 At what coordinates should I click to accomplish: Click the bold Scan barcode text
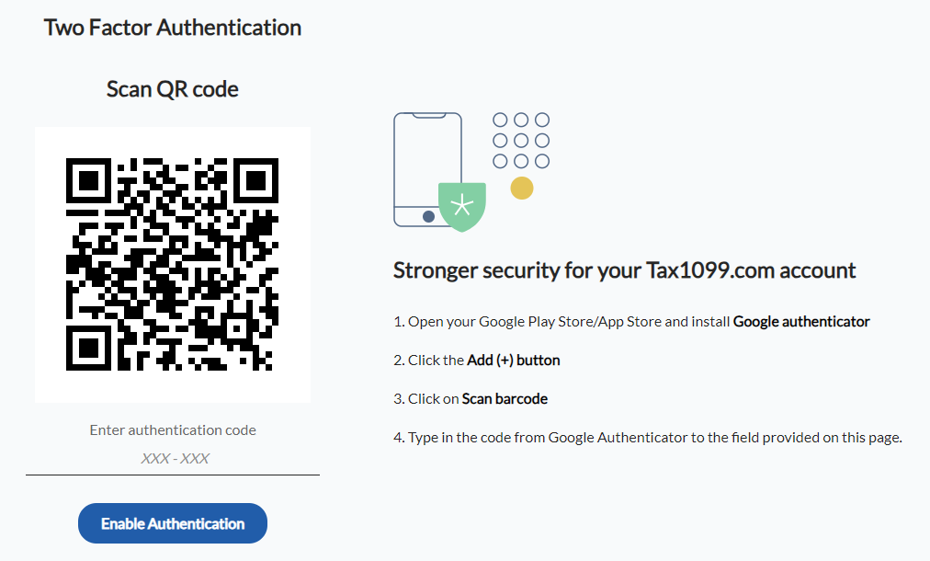[x=505, y=399]
